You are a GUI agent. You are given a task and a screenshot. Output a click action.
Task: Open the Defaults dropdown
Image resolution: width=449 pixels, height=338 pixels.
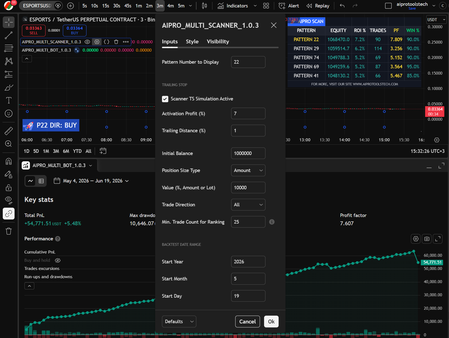tap(179, 321)
